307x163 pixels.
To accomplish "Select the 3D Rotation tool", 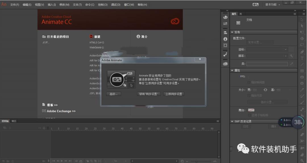I will [302, 39].
